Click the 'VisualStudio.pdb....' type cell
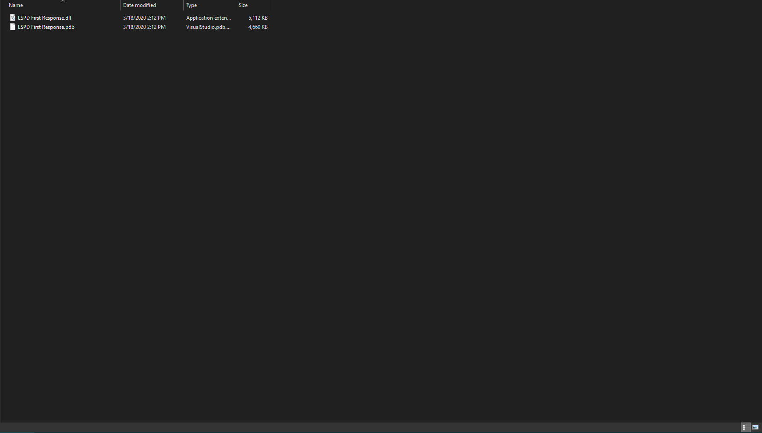Image resolution: width=762 pixels, height=433 pixels. [x=209, y=27]
